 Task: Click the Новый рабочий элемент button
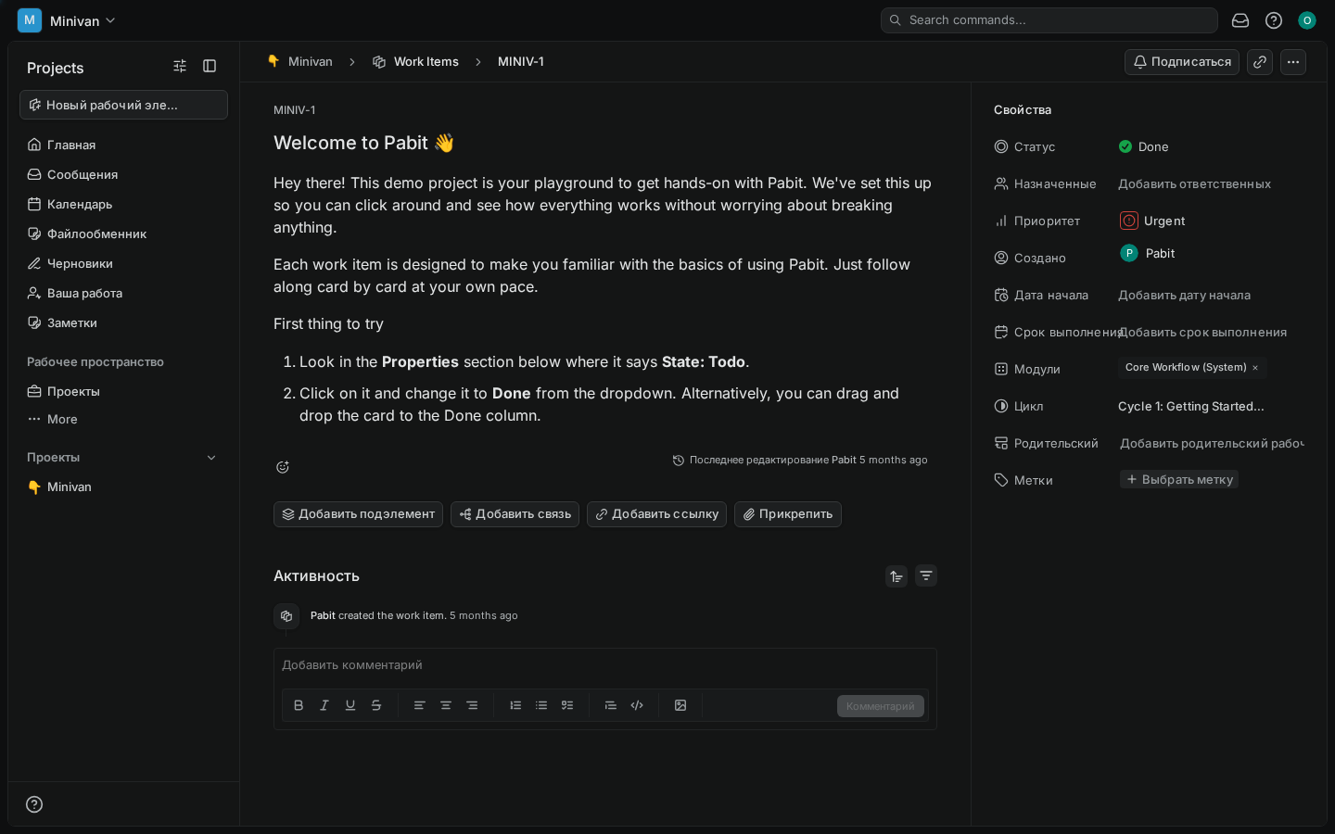point(123,105)
